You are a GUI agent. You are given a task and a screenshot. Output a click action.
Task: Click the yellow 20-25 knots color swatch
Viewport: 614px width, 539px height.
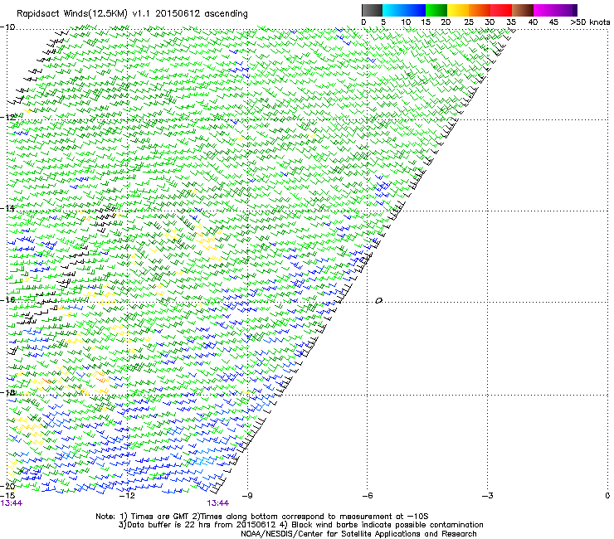click(x=458, y=10)
